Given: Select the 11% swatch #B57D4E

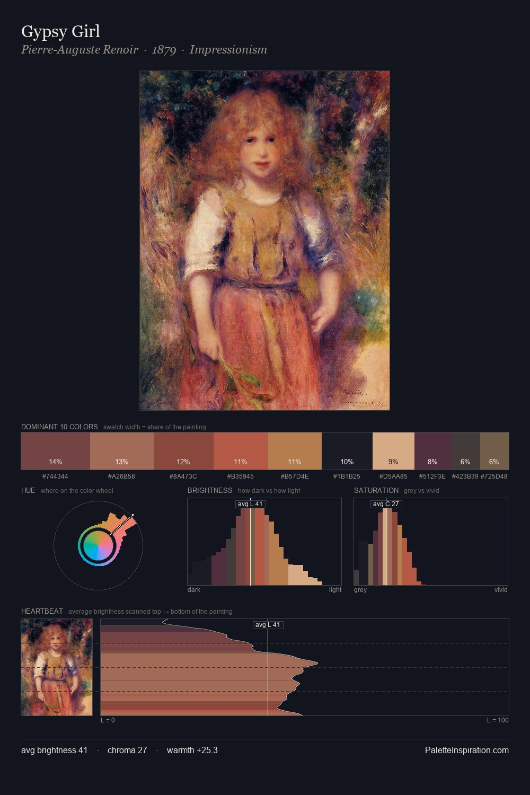Looking at the screenshot, I should coord(295,451).
